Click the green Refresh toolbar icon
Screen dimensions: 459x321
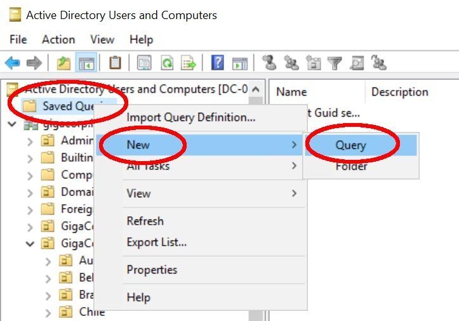167,63
